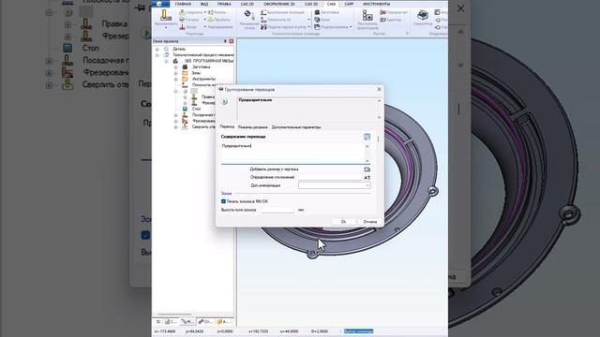This screenshot has width=600, height=337.
Task: Select the 005 ПРОГРАММНАЯ operation row
Action: click(x=208, y=61)
